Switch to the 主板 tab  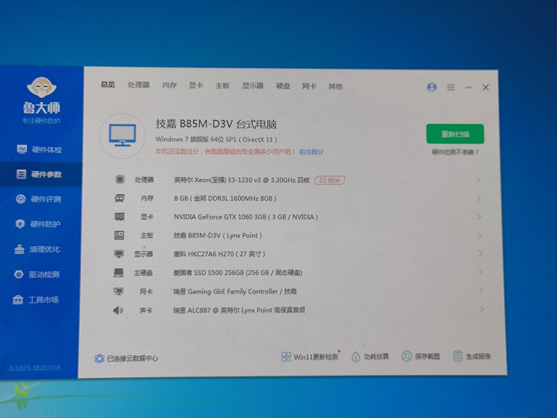(223, 86)
